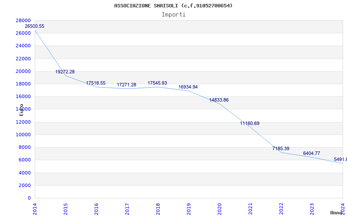Select the 17518.55 data label

coord(95,83)
